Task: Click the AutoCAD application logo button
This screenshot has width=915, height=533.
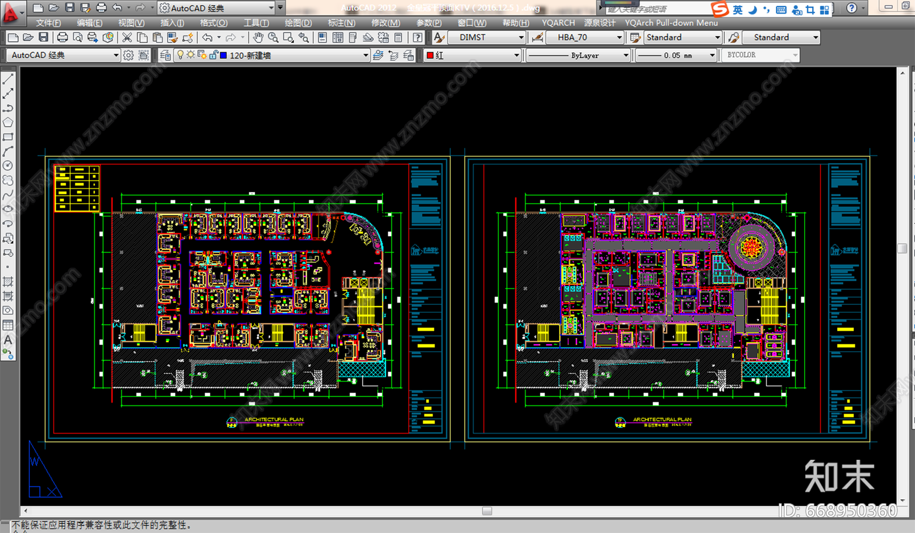Action: [10, 13]
